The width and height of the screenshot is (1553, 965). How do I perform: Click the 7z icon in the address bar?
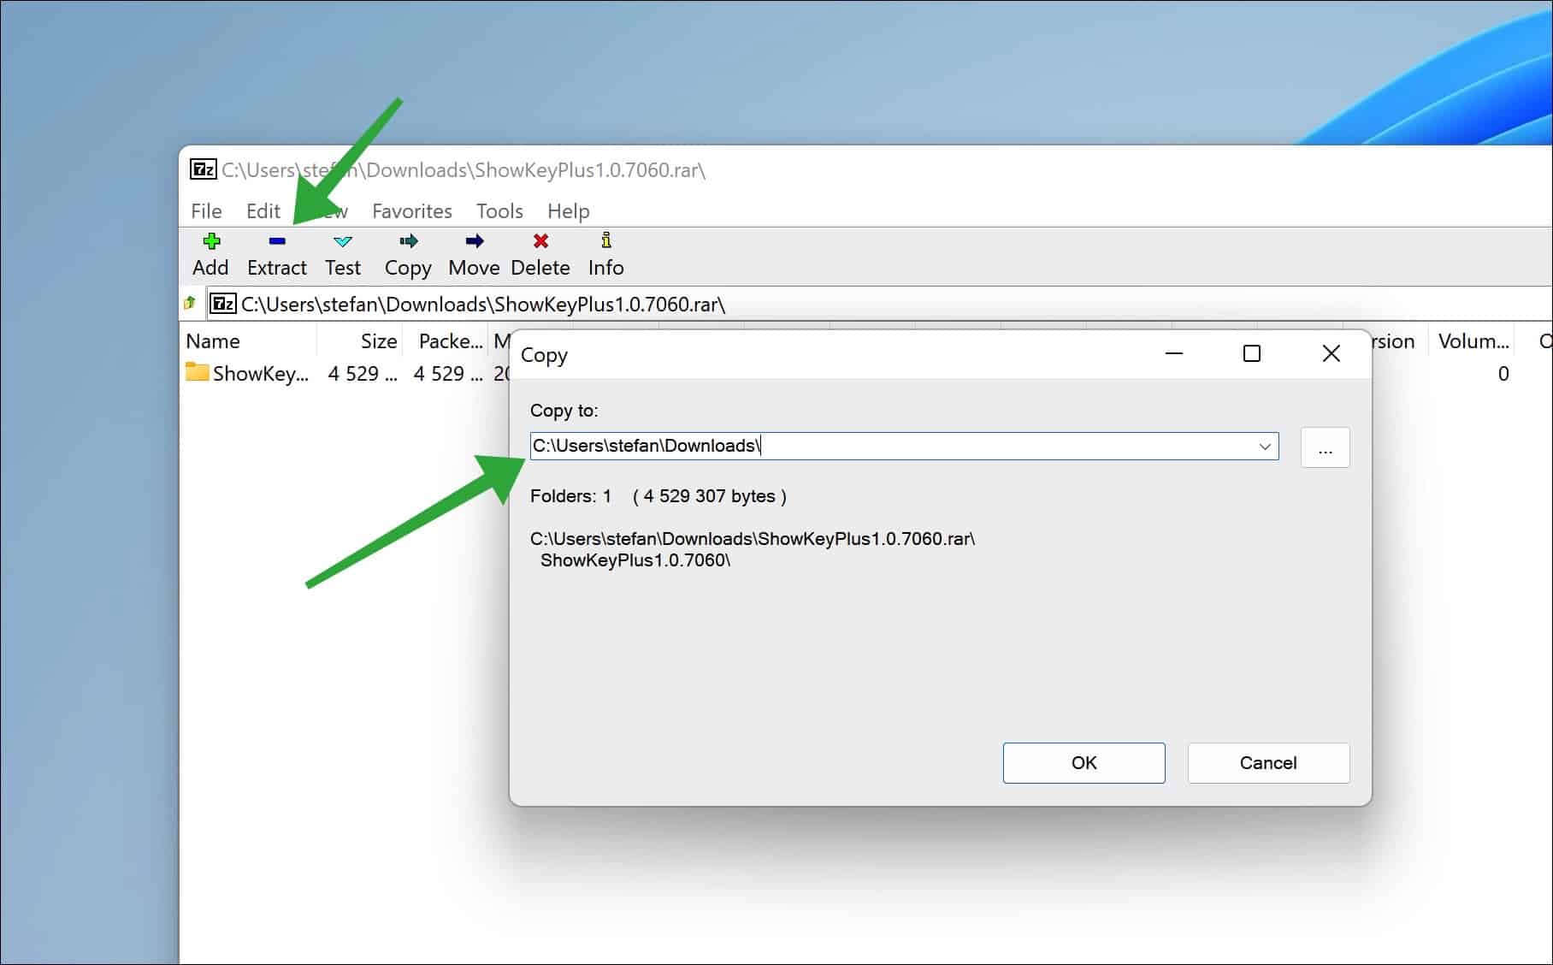[x=221, y=304]
